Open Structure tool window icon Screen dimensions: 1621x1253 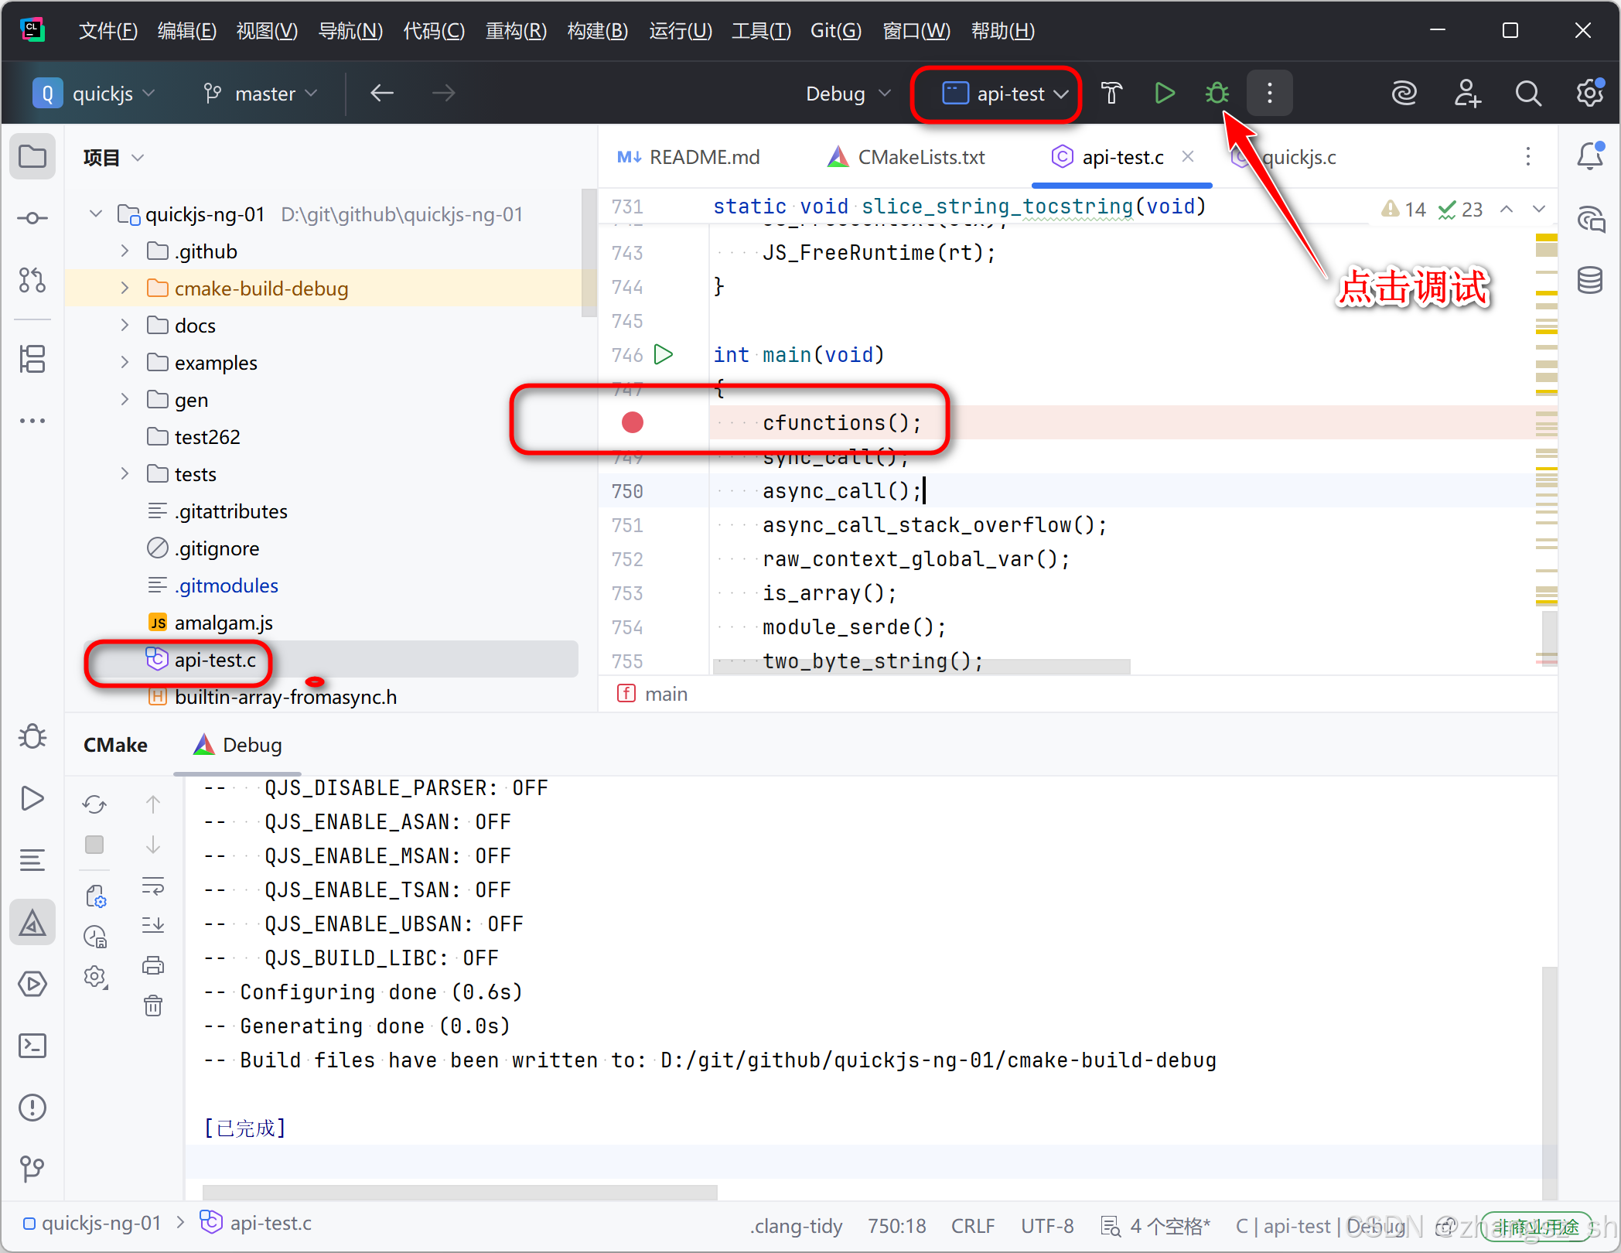[32, 358]
